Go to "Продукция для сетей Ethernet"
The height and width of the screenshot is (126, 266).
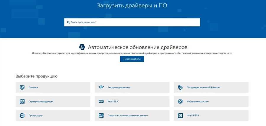pyautogui.click(x=203, y=88)
